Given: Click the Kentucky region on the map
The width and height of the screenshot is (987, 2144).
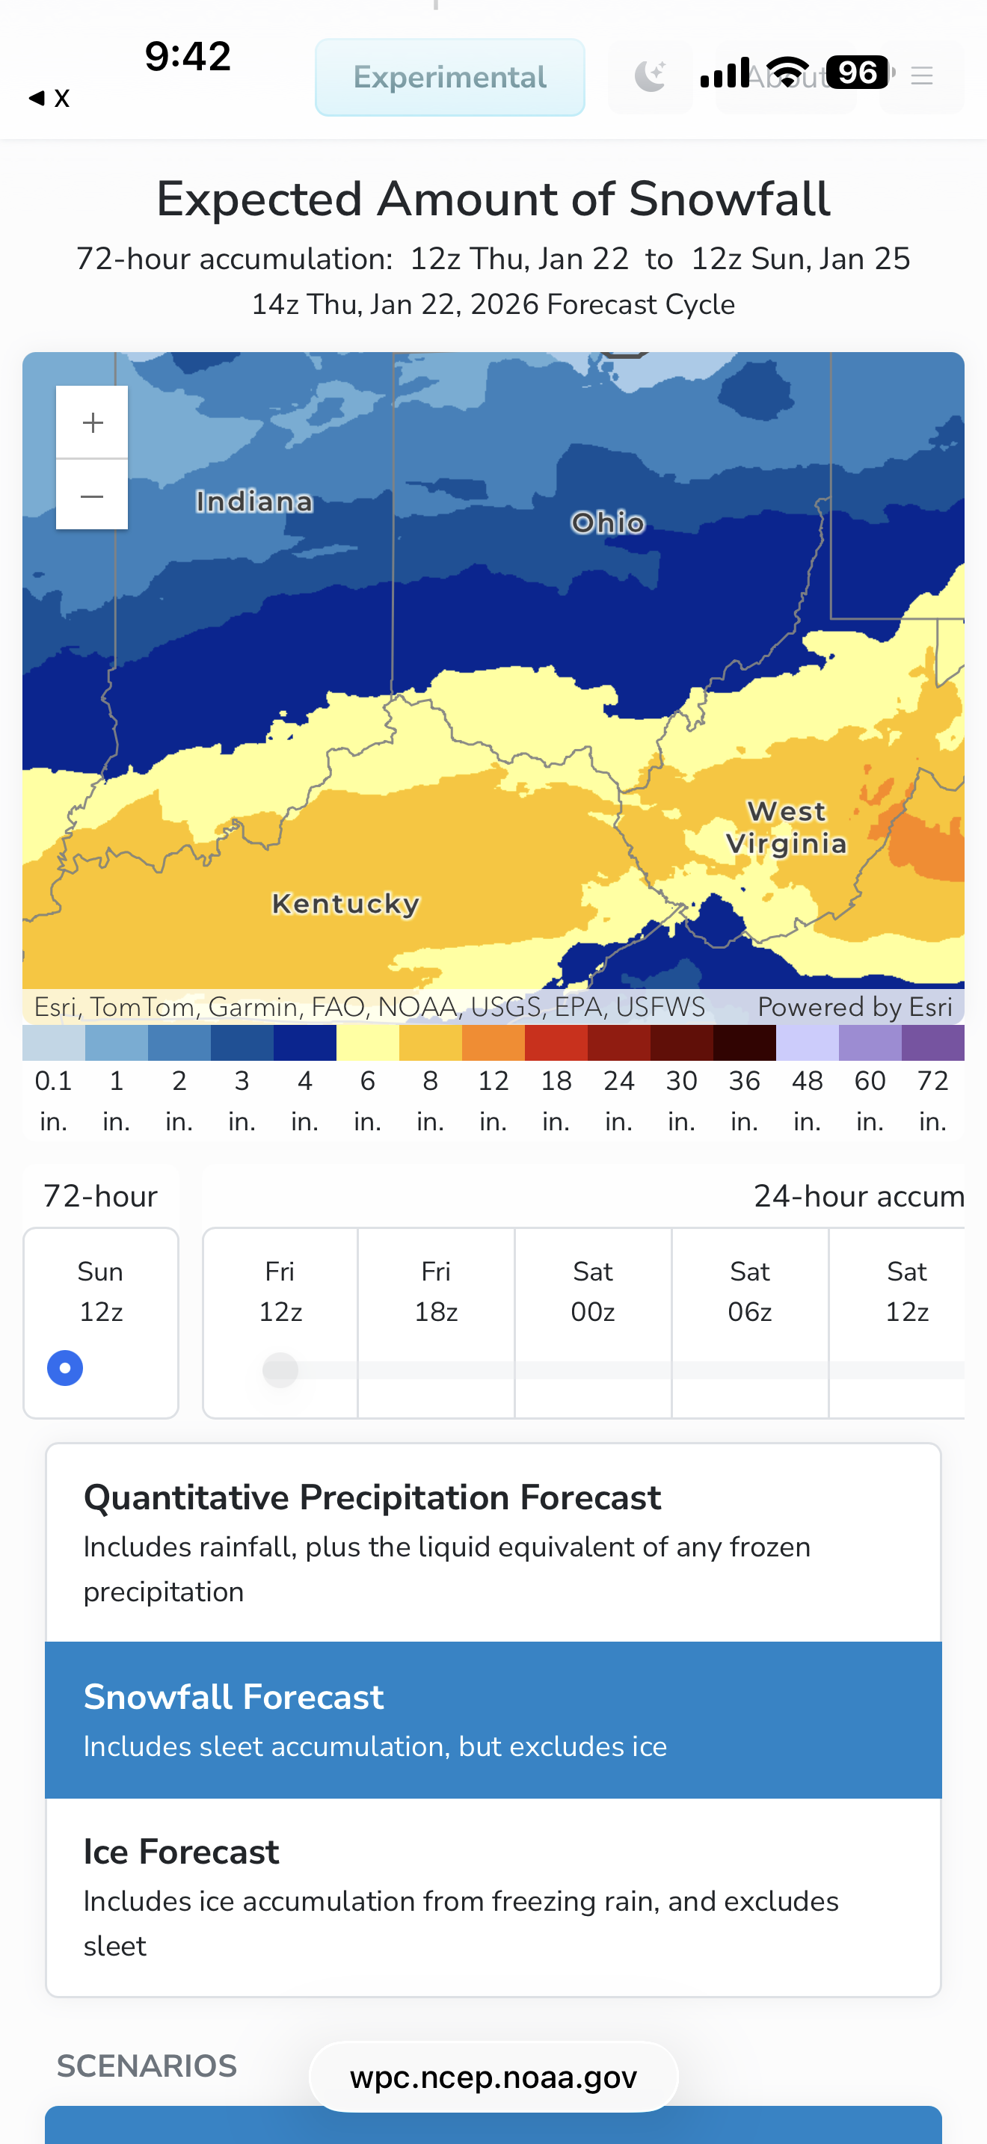Looking at the screenshot, I should (345, 904).
